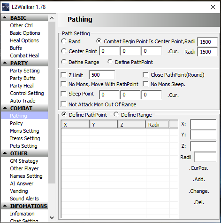221x223 pixels.
Task: Click sidebar scroll down arrow
Action: coord(52,218)
